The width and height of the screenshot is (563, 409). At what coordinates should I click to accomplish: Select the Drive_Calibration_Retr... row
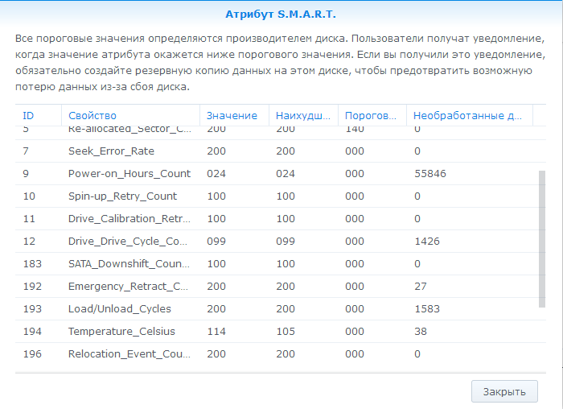(129, 218)
